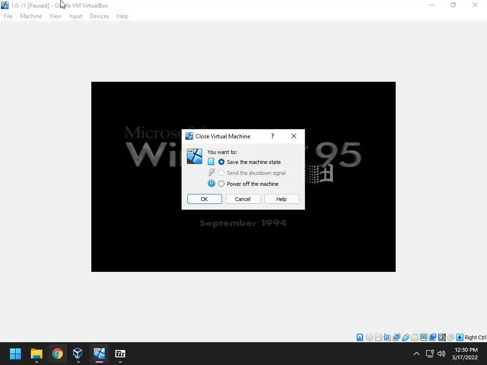
Task: Open VirtualBox Manager from the taskbar
Action: pos(78,354)
